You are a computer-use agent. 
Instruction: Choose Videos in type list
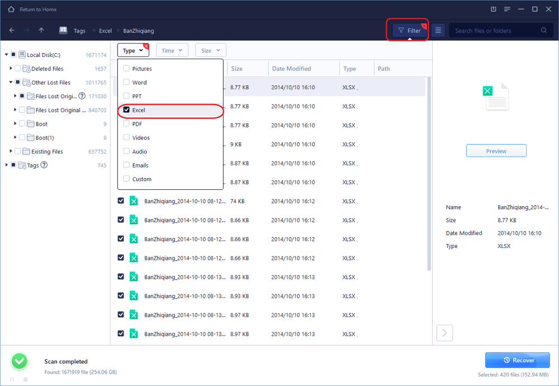coord(127,138)
